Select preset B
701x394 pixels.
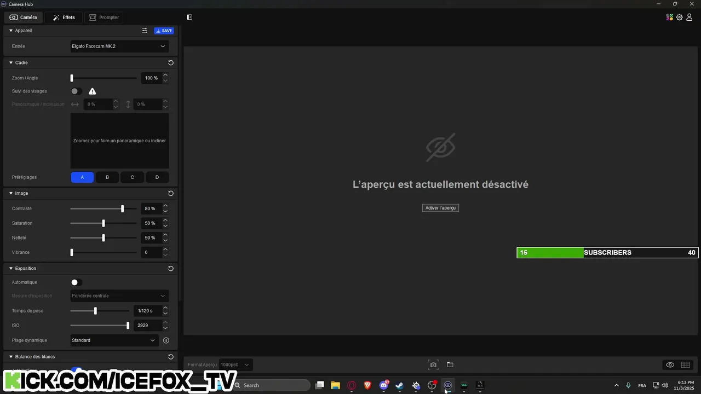click(107, 177)
